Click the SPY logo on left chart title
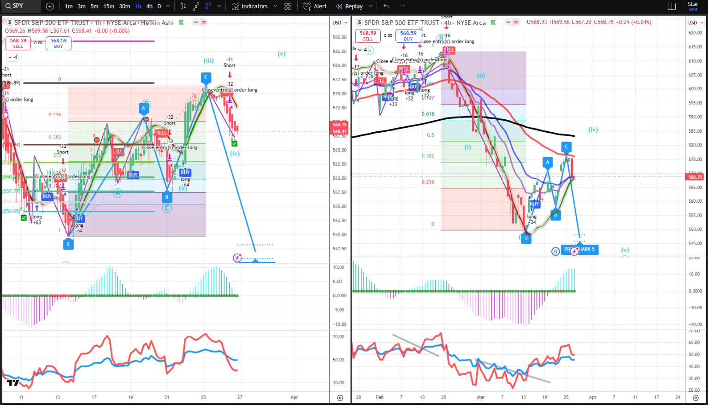Viewport: 708px width, 405px height. [x=9, y=22]
